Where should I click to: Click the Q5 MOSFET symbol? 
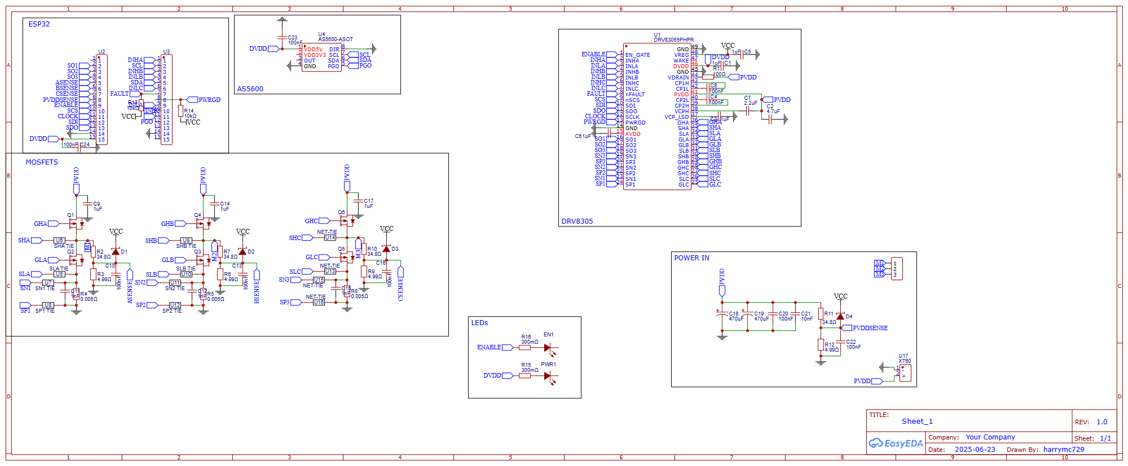tap(347, 258)
